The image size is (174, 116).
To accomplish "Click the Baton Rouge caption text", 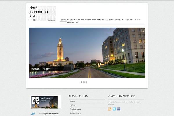I will coord(40,69).
